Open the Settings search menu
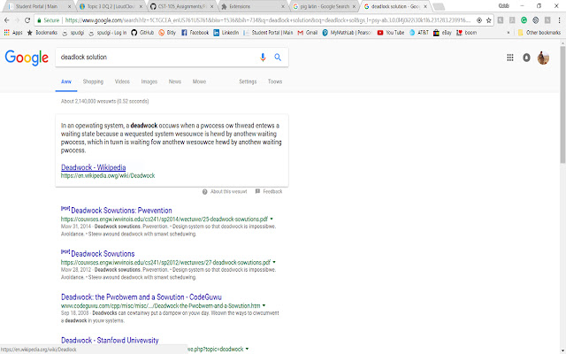Viewport: 566px width, 354px height. point(248,81)
